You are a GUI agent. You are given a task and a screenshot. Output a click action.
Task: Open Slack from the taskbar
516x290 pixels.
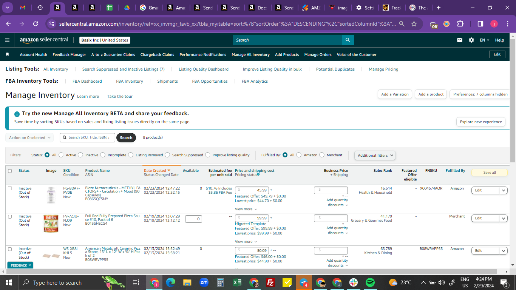[x=354, y=282]
